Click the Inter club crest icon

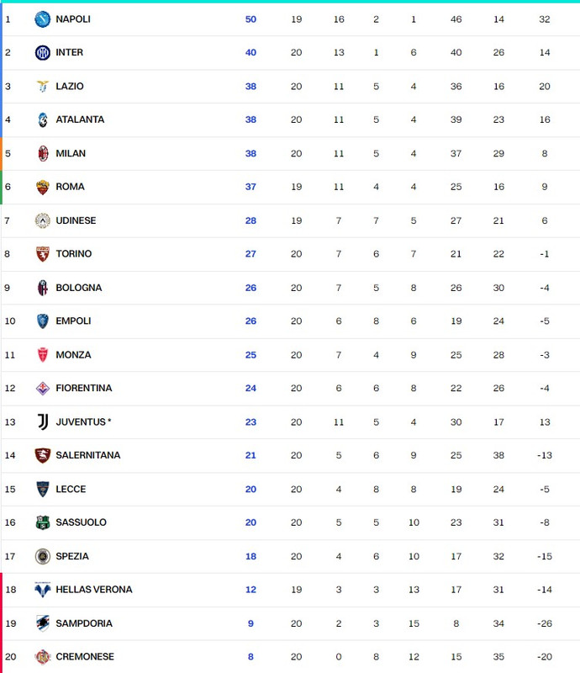pos(43,52)
